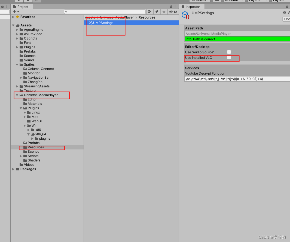This screenshot has width=290, height=242.
Task: Select the Texture folder
Action: point(30,91)
